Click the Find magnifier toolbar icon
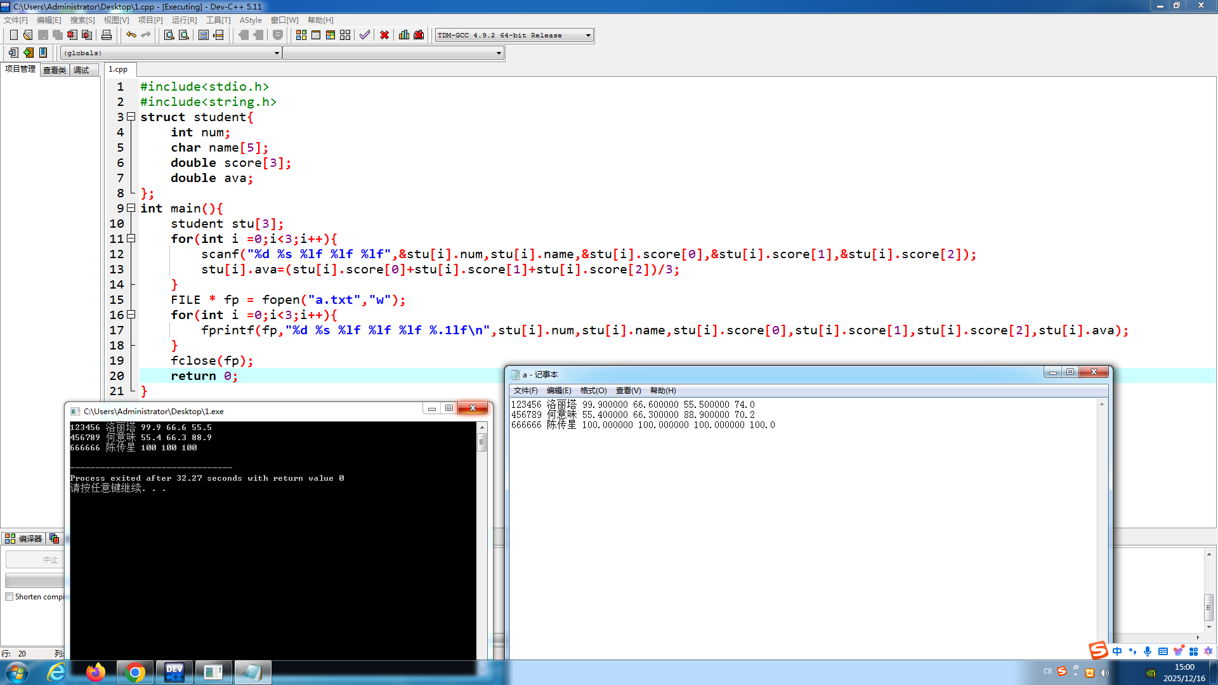The width and height of the screenshot is (1218, 685). coord(169,35)
